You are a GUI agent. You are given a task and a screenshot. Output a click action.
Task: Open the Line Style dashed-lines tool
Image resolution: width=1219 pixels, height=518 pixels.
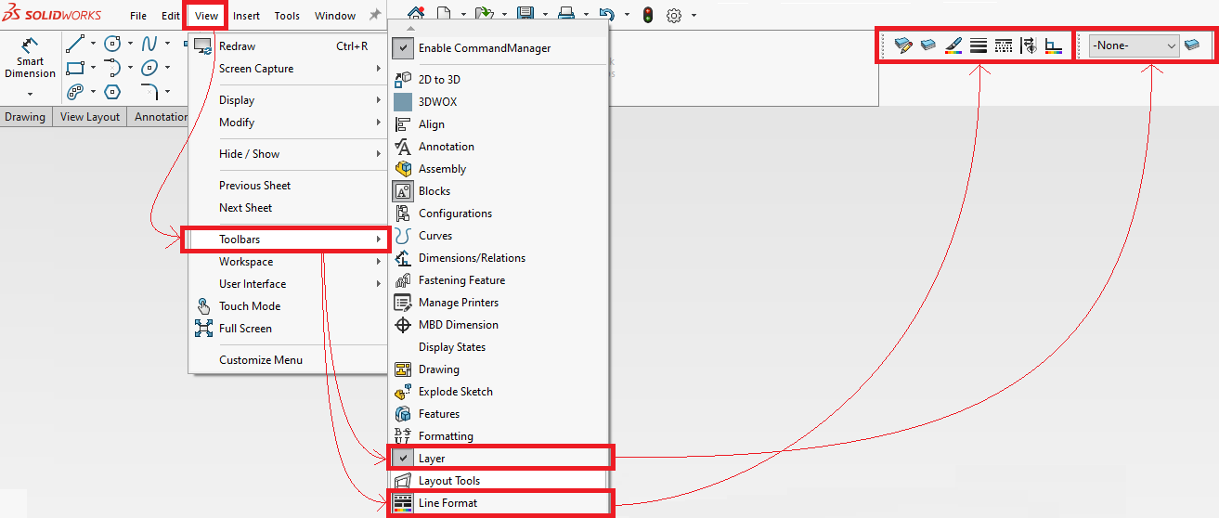(x=1003, y=45)
